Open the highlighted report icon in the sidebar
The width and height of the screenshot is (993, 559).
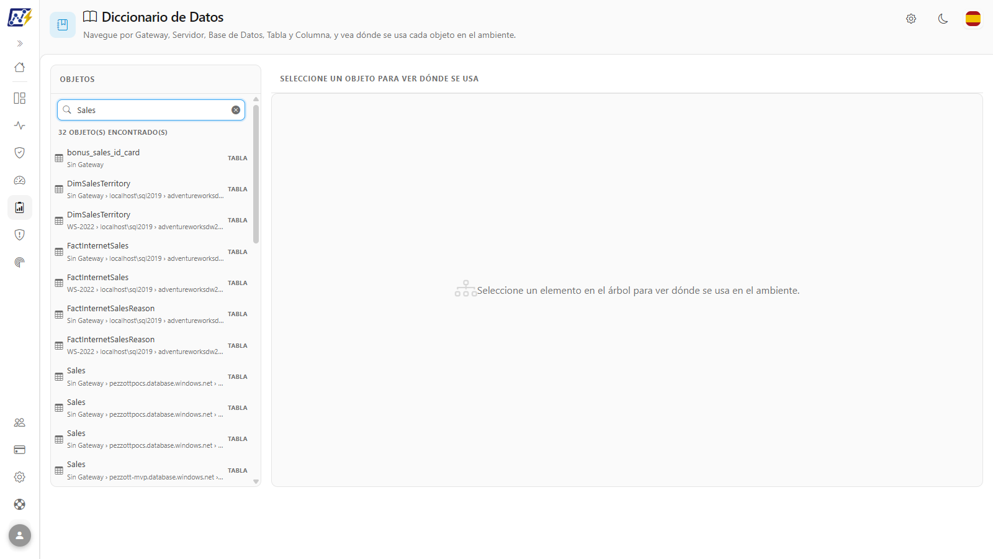[x=20, y=207]
